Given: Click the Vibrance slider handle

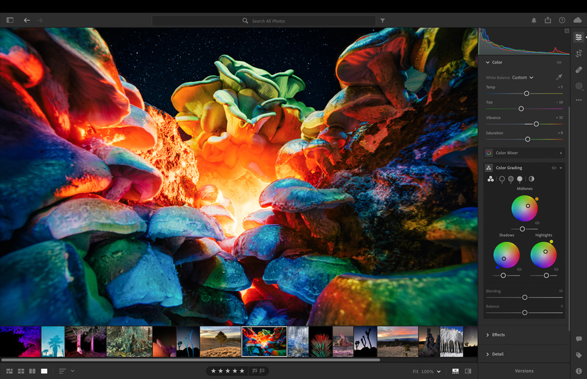Looking at the screenshot, I should pos(536,124).
